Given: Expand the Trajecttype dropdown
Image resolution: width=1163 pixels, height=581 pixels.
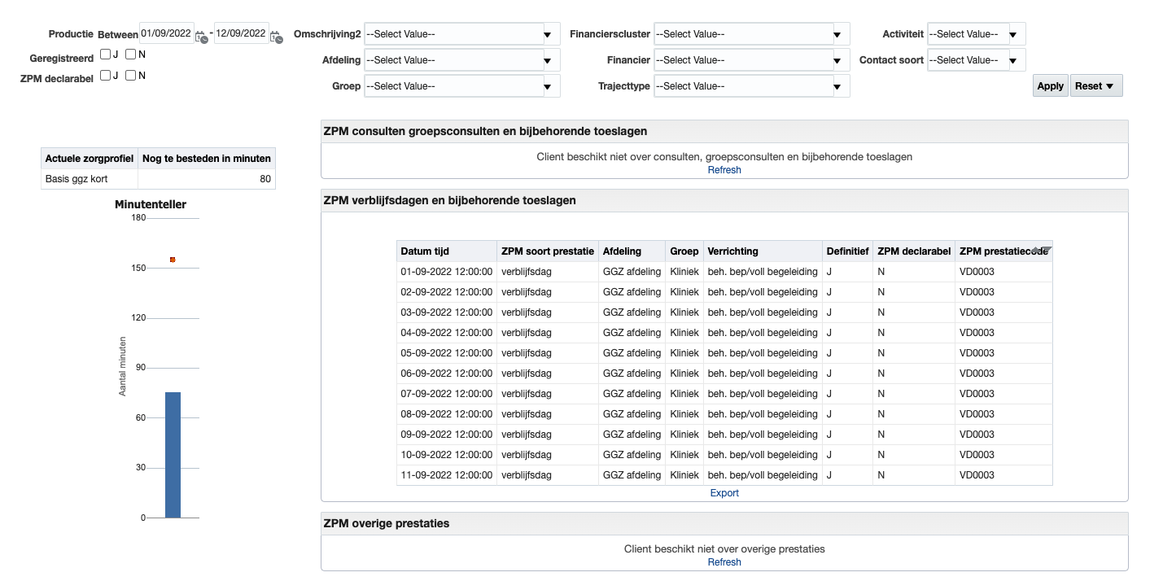Looking at the screenshot, I should coord(751,86).
